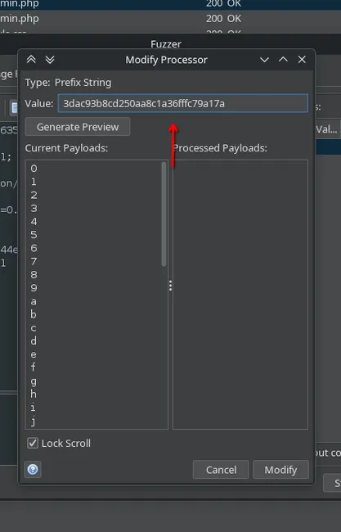The image size is (341, 532).
Task: Click the double up-arrow icon in title bar
Action: (31, 60)
